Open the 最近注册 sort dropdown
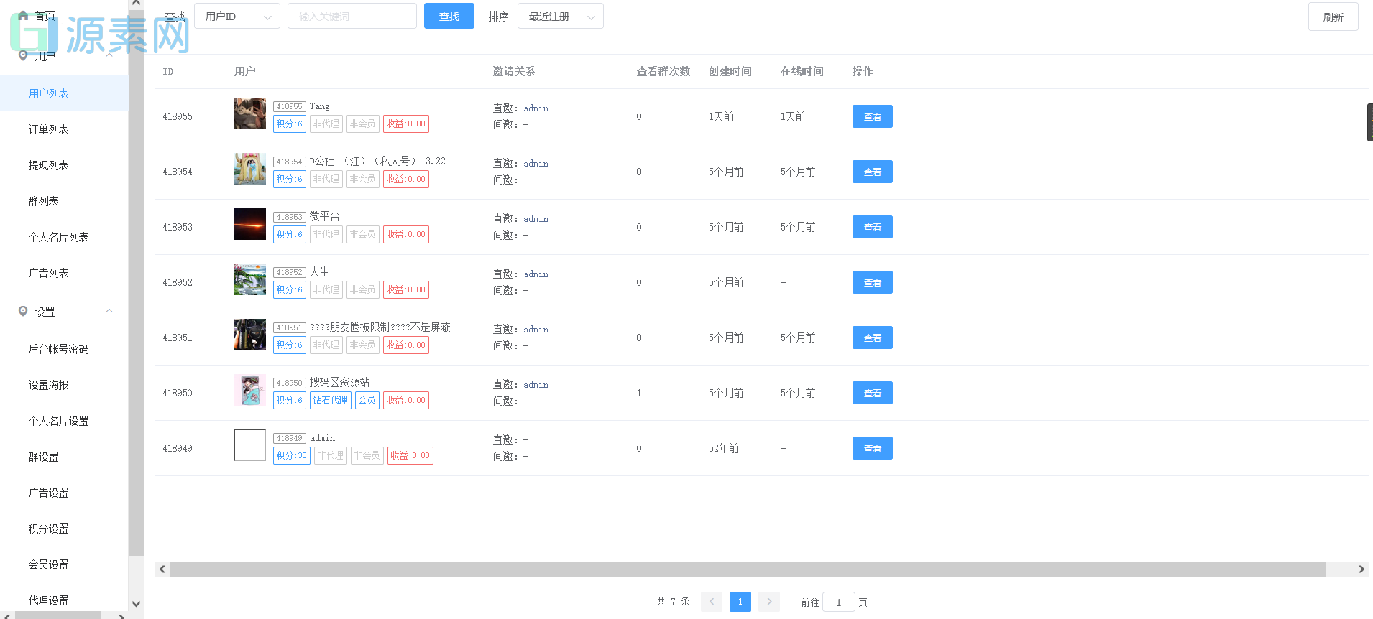1373x619 pixels. pos(560,17)
